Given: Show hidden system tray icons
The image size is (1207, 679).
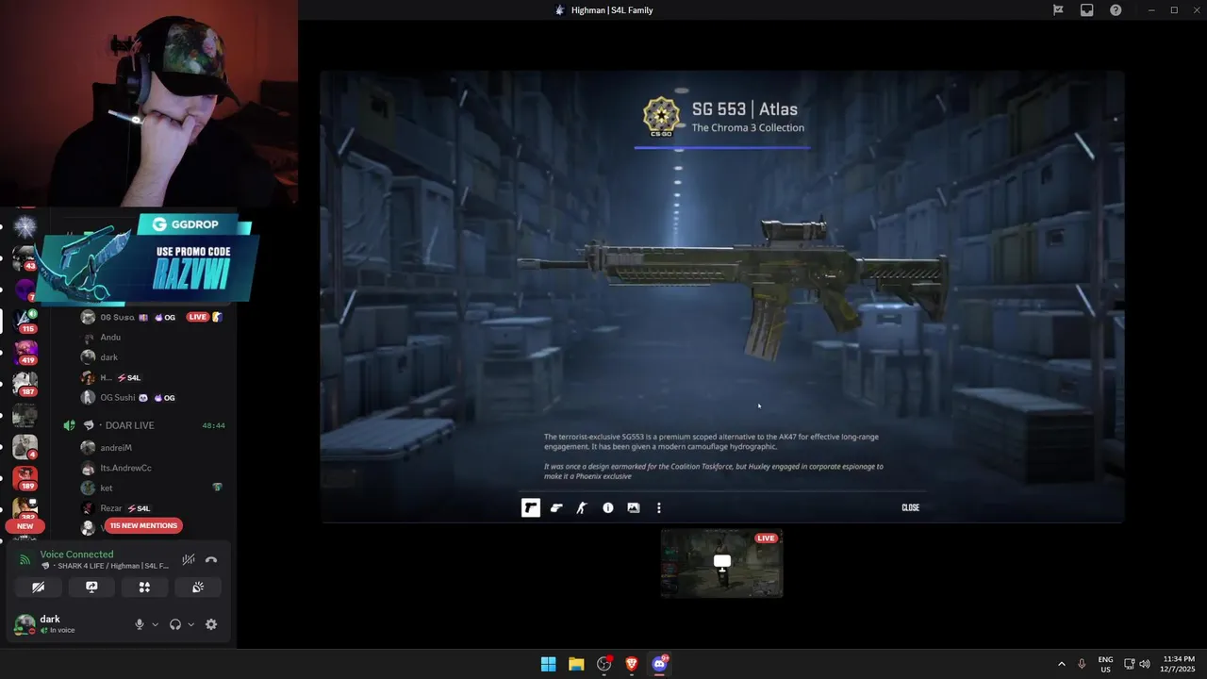Looking at the screenshot, I should pos(1061,664).
